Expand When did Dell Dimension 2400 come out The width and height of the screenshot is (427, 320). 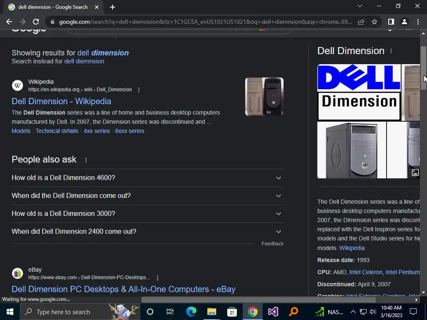147,232
